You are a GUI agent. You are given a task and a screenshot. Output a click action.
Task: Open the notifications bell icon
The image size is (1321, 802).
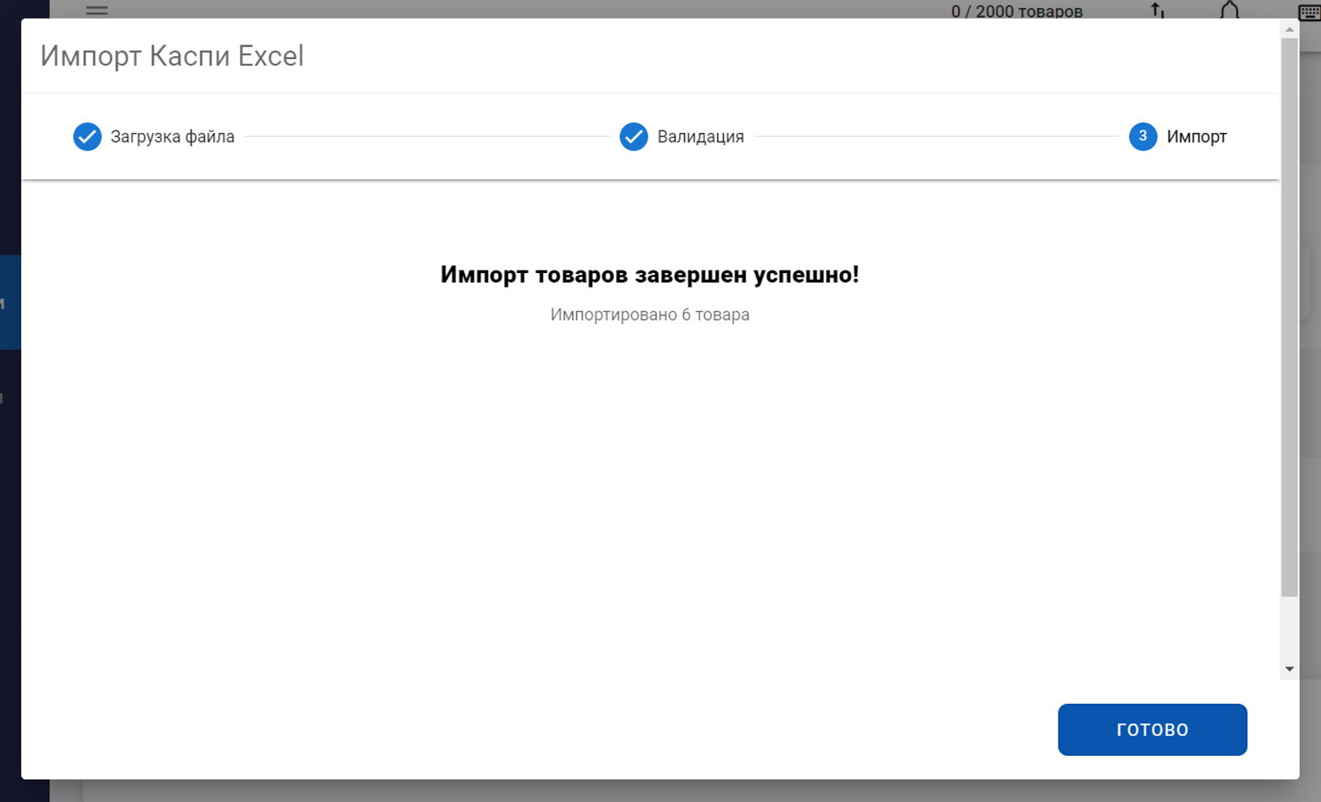(x=1229, y=10)
